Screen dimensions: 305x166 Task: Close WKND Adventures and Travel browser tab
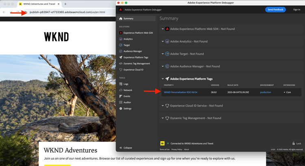(58, 4)
